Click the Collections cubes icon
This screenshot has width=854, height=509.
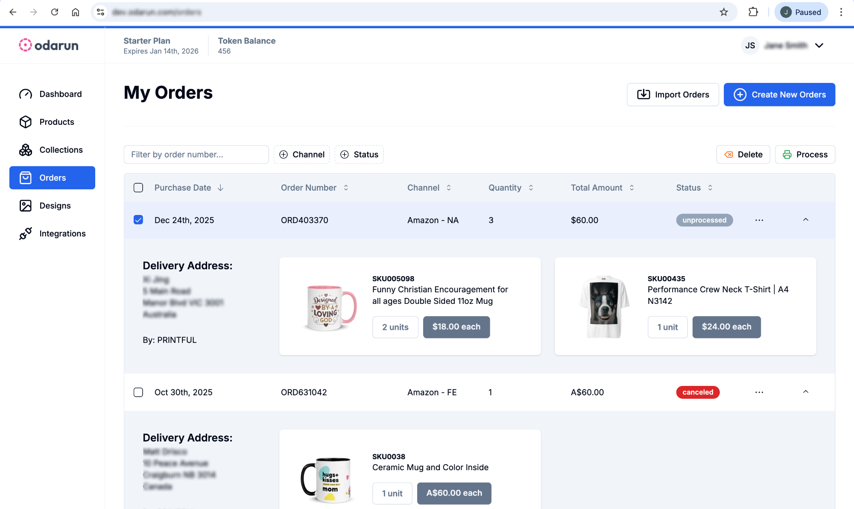click(x=25, y=150)
